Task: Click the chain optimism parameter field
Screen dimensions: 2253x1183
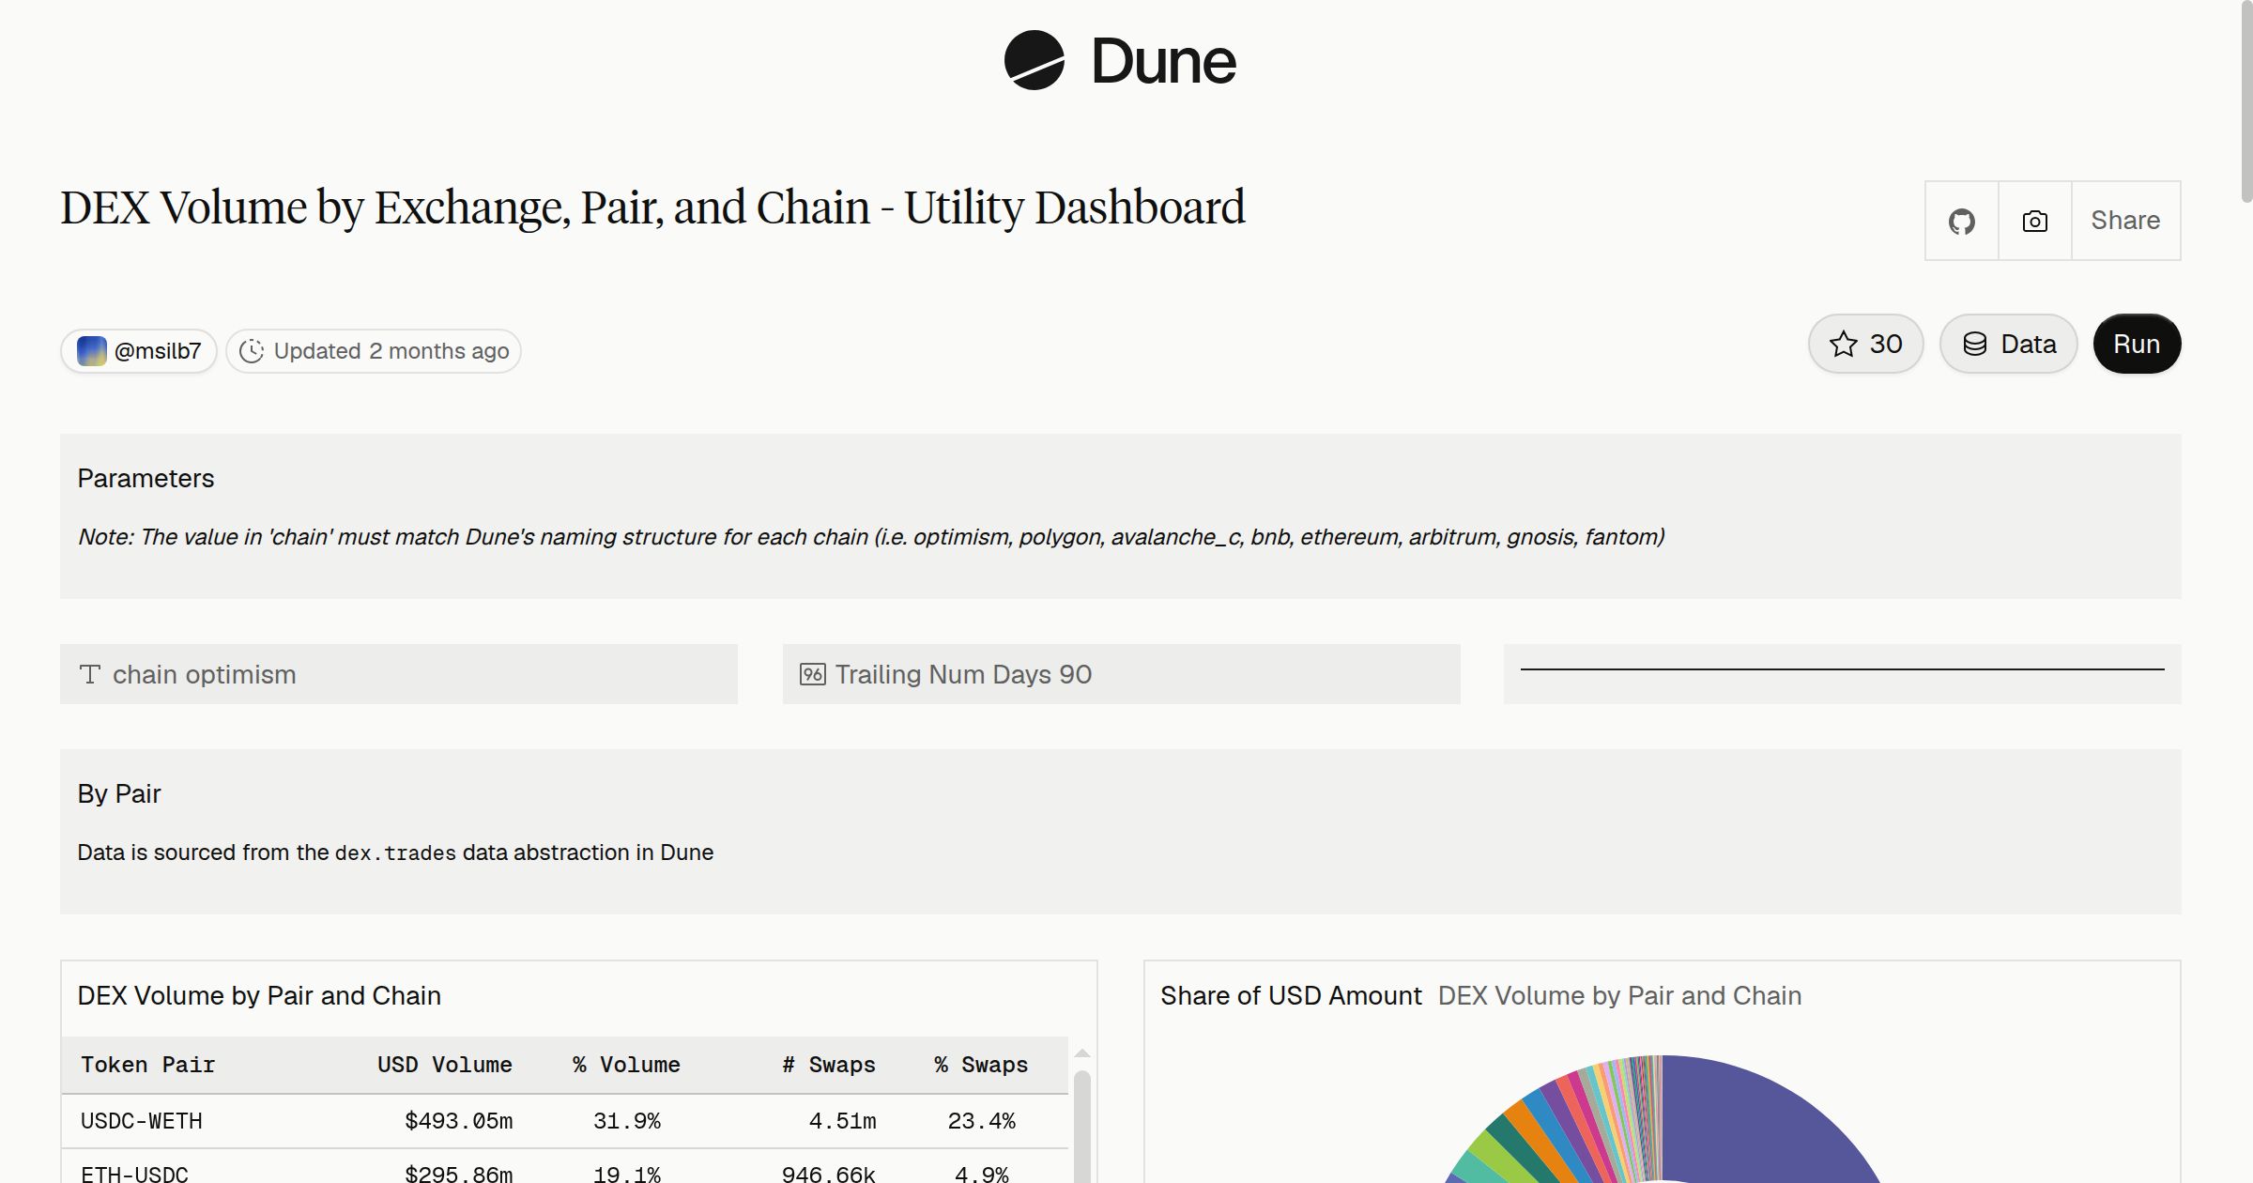Action: 399,674
